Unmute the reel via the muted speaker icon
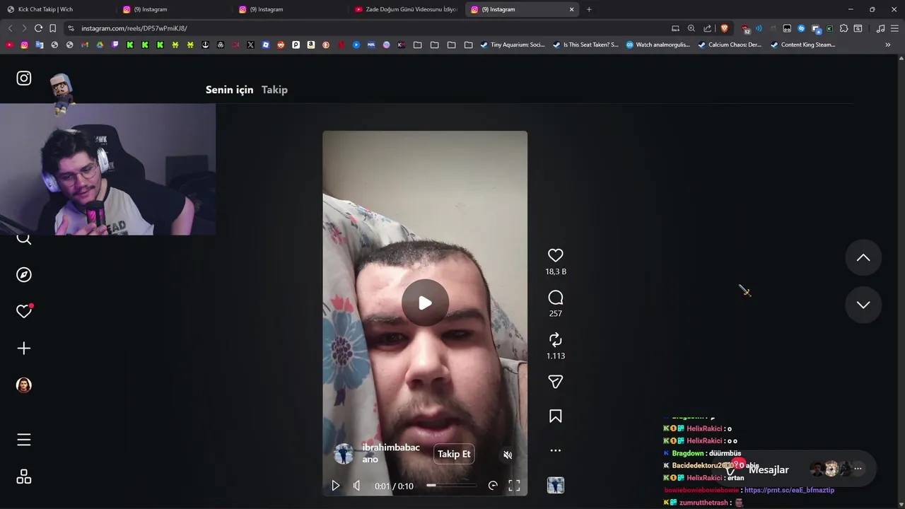 click(508, 455)
